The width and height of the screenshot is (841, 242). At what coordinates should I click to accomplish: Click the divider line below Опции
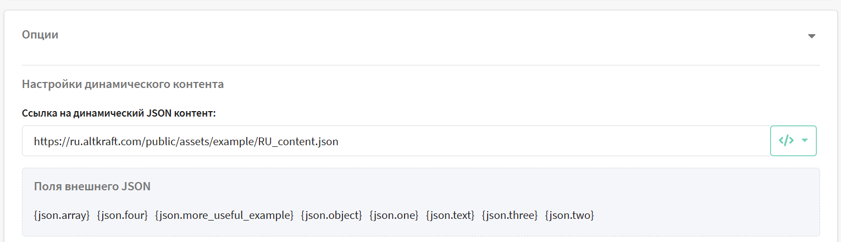coord(421,65)
